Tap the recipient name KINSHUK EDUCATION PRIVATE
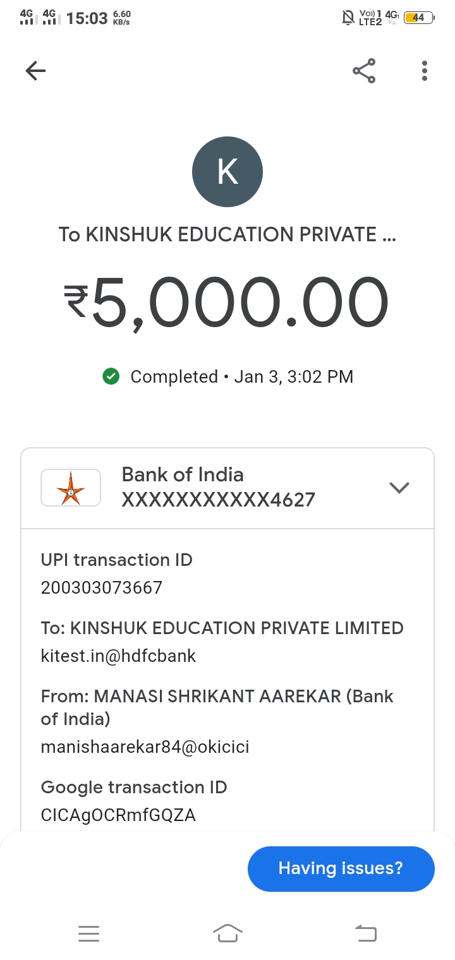 227,235
